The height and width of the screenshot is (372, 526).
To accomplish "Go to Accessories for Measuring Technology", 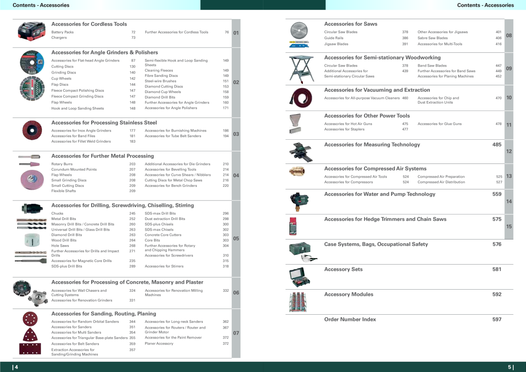I will tap(372, 145).
